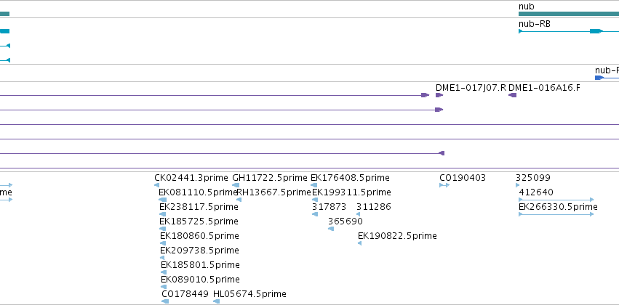The height and width of the screenshot is (305, 619).
Task: Select the HL05674.5prime EST feature
Action: [216, 301]
